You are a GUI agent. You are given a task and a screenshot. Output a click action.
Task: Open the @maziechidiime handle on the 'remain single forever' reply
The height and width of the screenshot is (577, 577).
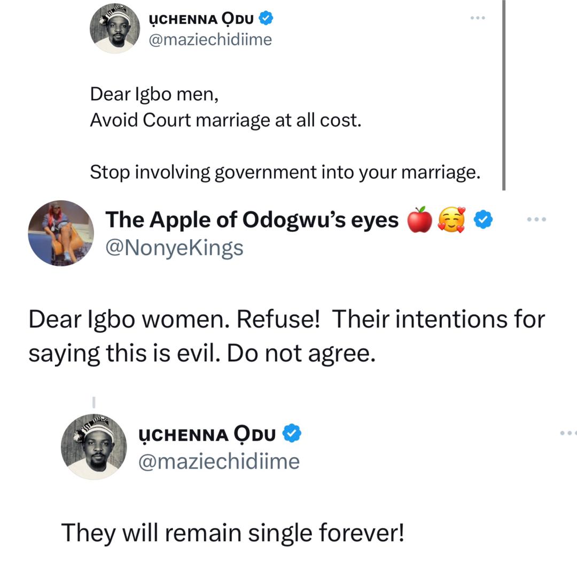click(x=219, y=461)
